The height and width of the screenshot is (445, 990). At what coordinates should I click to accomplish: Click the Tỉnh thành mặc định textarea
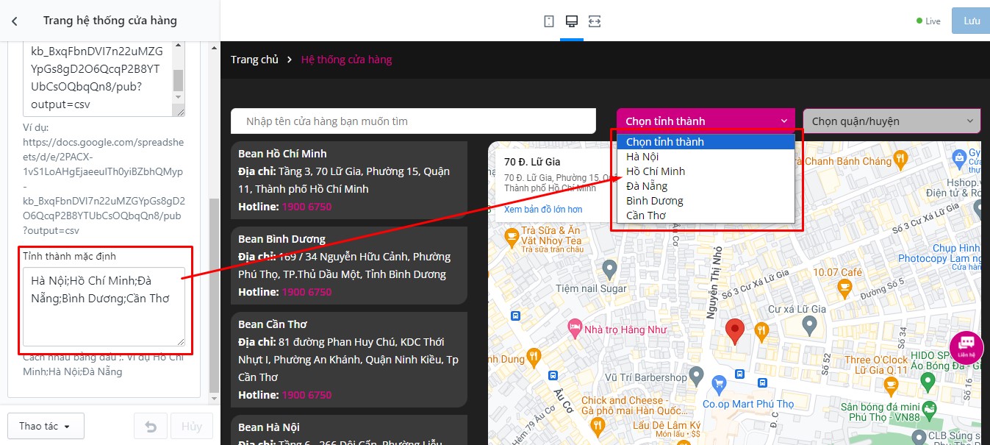[104, 307]
